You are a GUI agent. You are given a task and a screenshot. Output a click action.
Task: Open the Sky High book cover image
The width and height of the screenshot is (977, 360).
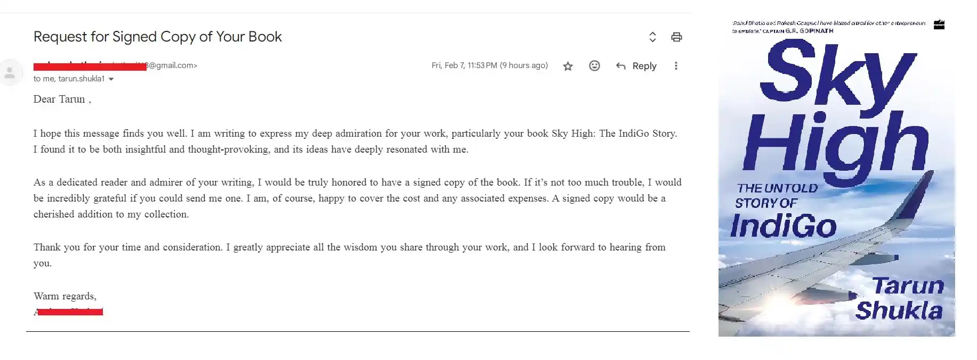point(837,177)
